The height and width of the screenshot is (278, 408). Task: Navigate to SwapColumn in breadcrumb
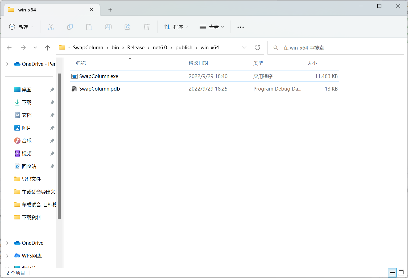coord(88,47)
